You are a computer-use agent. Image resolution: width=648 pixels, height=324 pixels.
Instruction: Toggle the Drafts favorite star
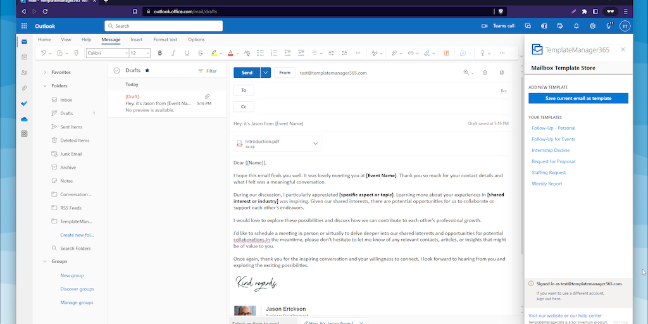(x=147, y=71)
